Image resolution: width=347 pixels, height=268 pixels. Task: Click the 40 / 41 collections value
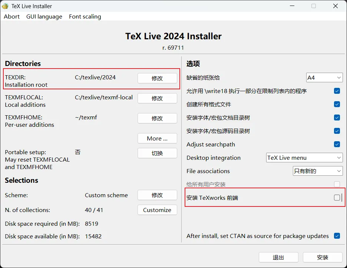coord(94,210)
